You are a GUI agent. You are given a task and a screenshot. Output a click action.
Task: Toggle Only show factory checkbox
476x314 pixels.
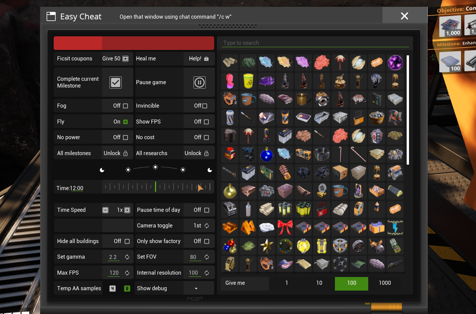click(x=206, y=241)
